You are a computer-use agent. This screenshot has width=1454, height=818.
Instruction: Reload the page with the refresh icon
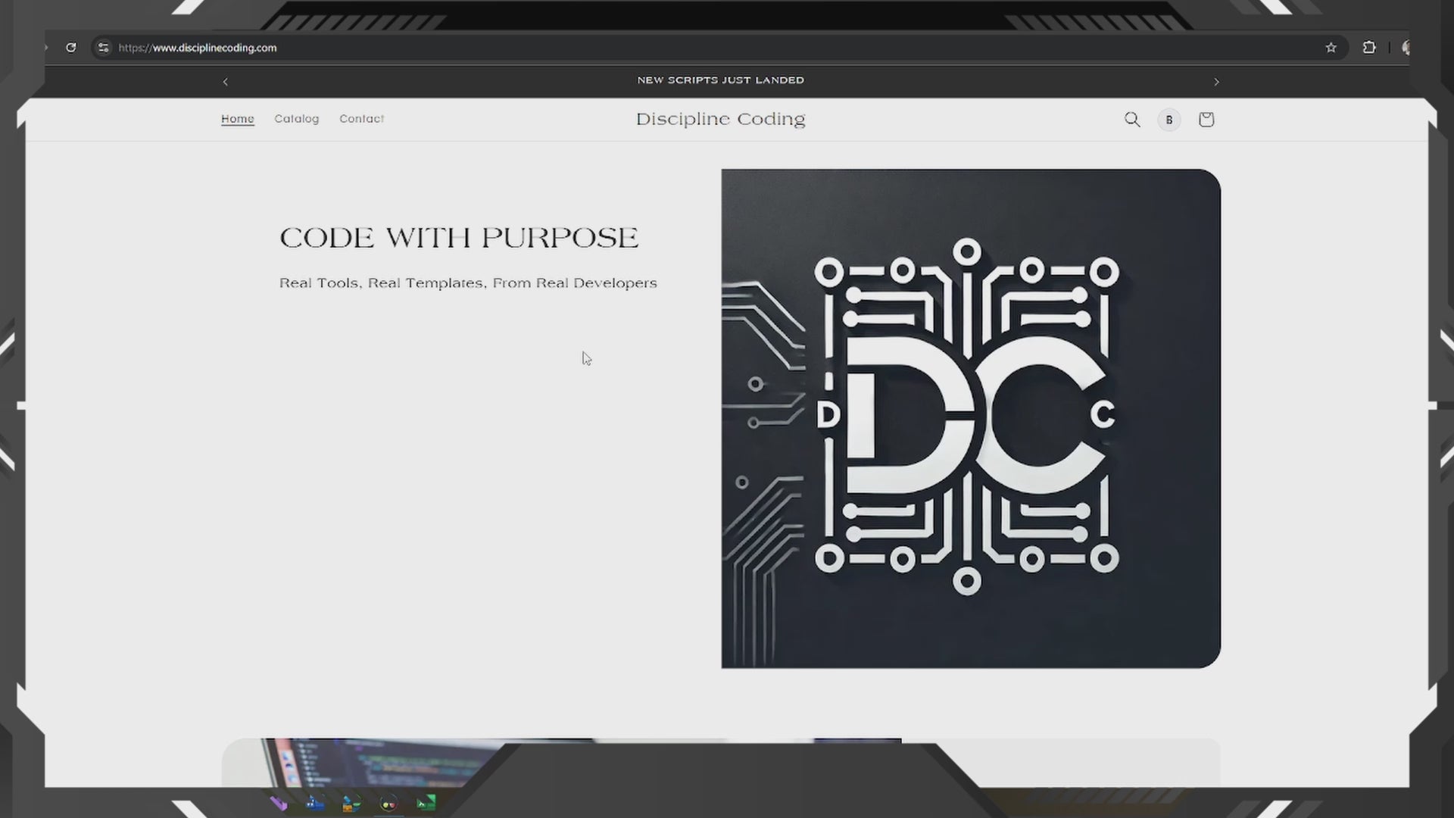coord(71,48)
